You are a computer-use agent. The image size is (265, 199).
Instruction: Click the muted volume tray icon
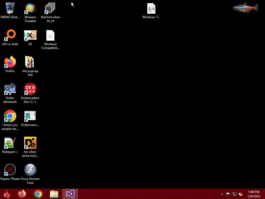pos(241,194)
